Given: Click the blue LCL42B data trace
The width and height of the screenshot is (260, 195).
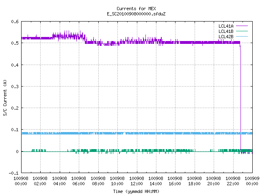Looking at the screenshot, I should (137, 133).
